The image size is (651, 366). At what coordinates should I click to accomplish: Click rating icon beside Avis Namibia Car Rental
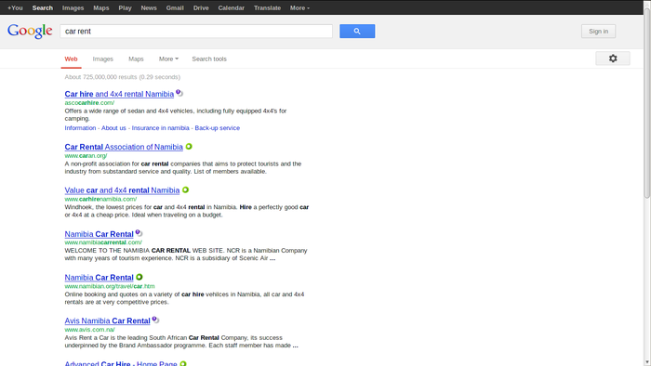155,320
